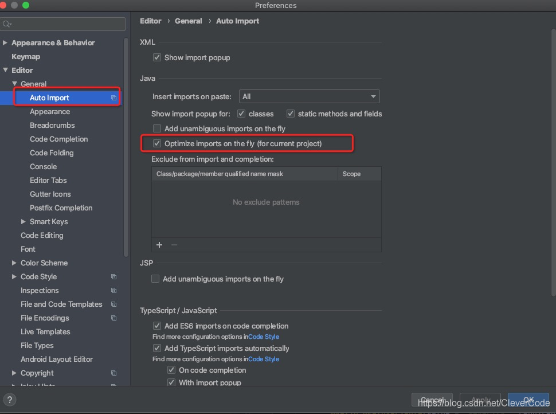Expand the Smart Keys node
Image resolution: width=556 pixels, height=414 pixels.
pyautogui.click(x=24, y=221)
